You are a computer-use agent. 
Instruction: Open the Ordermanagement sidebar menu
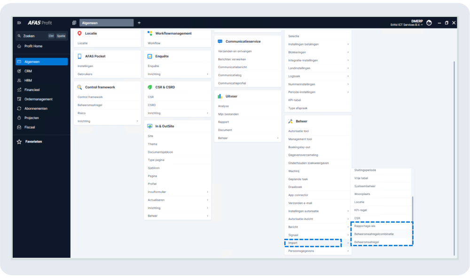[x=38, y=99]
